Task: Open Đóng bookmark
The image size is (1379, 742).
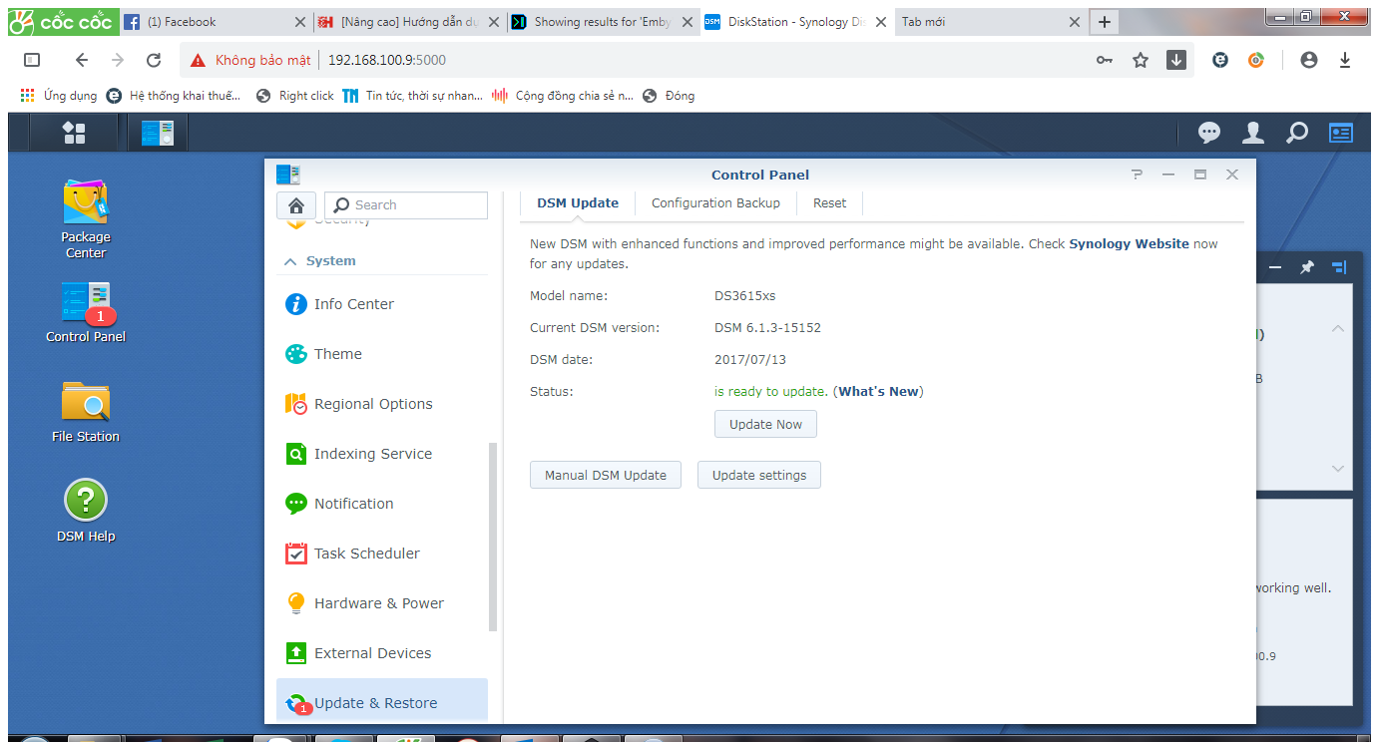Action: 669,96
